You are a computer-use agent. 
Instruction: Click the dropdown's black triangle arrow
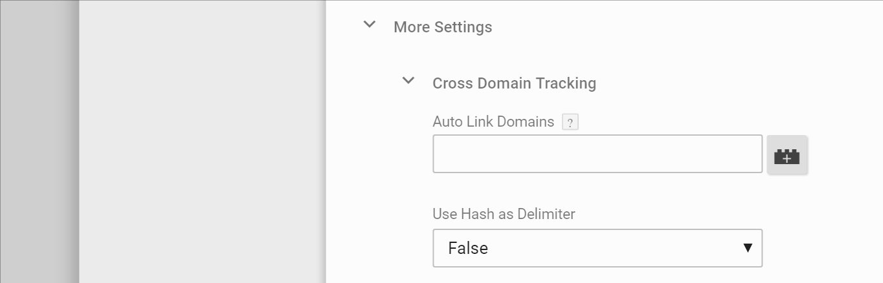748,248
